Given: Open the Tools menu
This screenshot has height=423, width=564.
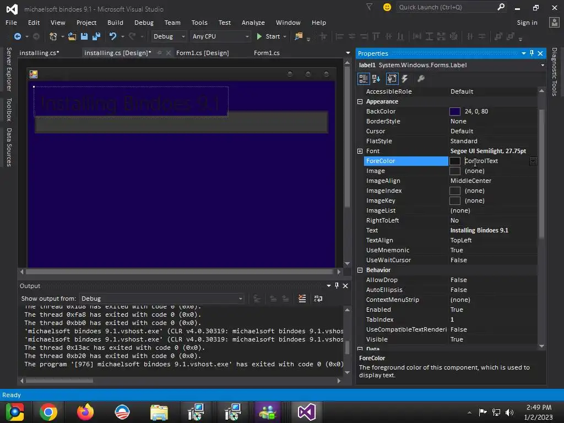Looking at the screenshot, I should [199, 22].
